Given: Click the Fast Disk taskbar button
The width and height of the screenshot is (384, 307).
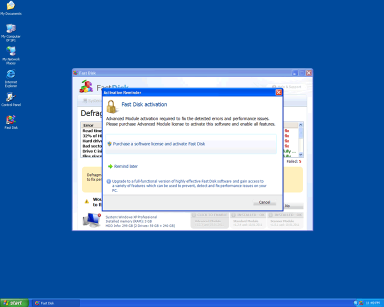Looking at the screenshot, I should pyautogui.click(x=55, y=303).
